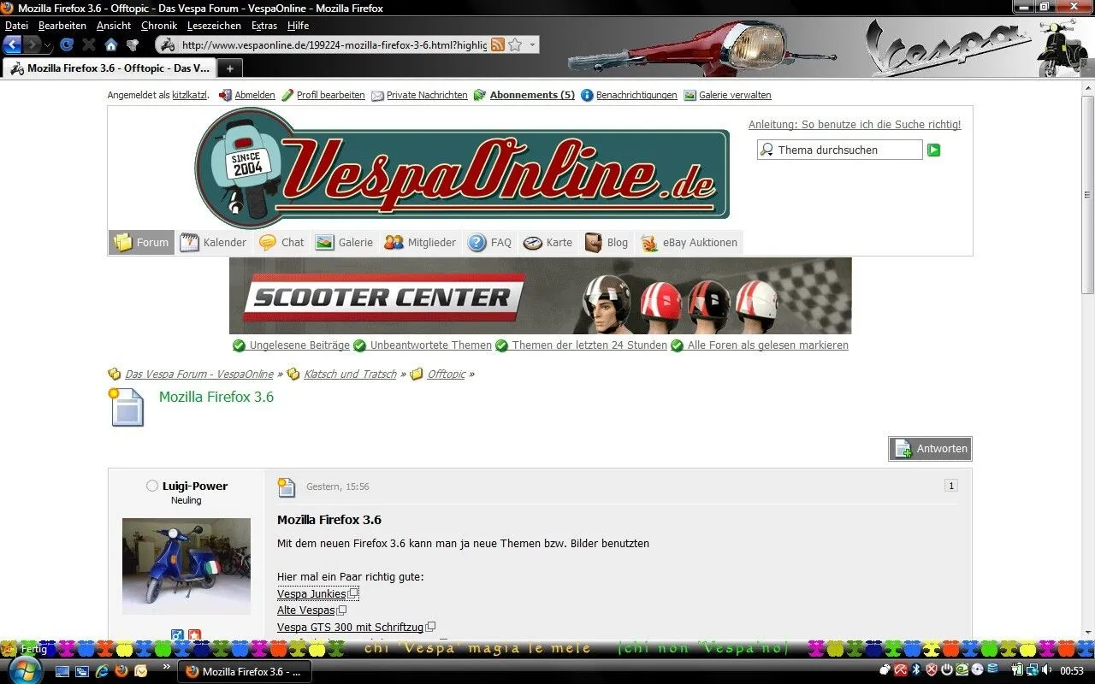Open the Vespa Junkies theme link

tap(311, 594)
